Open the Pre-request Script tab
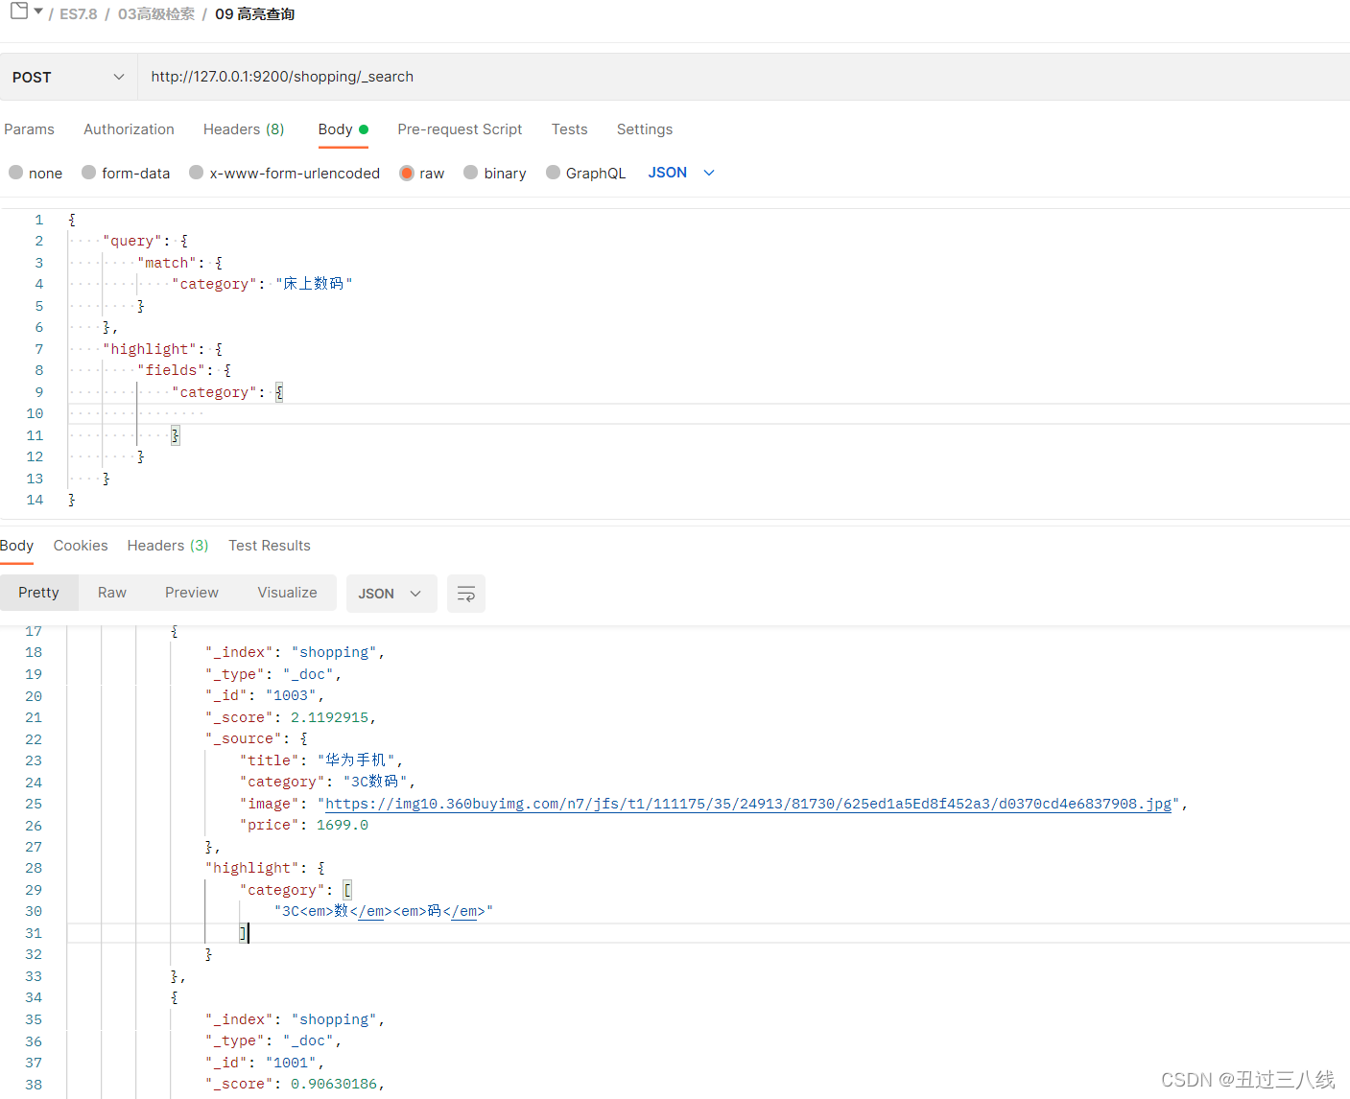 pos(460,129)
